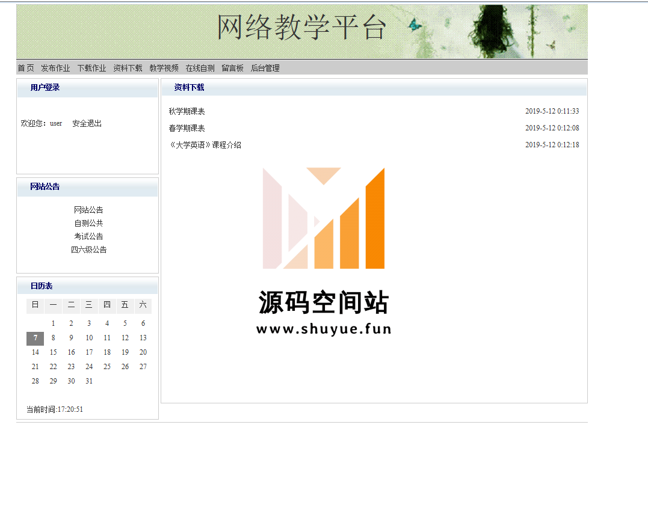The height and width of the screenshot is (505, 648).
Task: Open the 考试公告 announcement link
Action: (x=88, y=237)
